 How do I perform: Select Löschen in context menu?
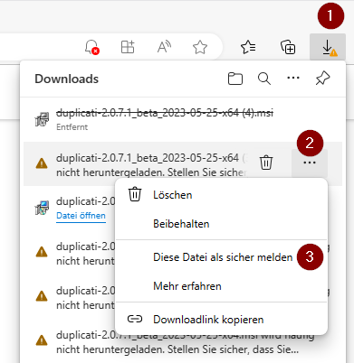click(x=222, y=195)
